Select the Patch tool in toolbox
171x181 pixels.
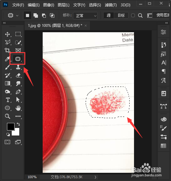point(18,59)
